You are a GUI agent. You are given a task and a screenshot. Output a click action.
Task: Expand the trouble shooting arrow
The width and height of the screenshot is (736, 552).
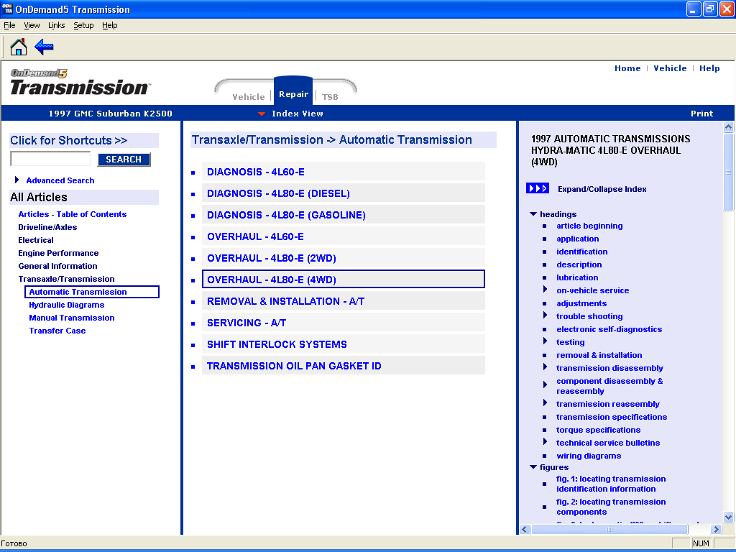coord(545,316)
